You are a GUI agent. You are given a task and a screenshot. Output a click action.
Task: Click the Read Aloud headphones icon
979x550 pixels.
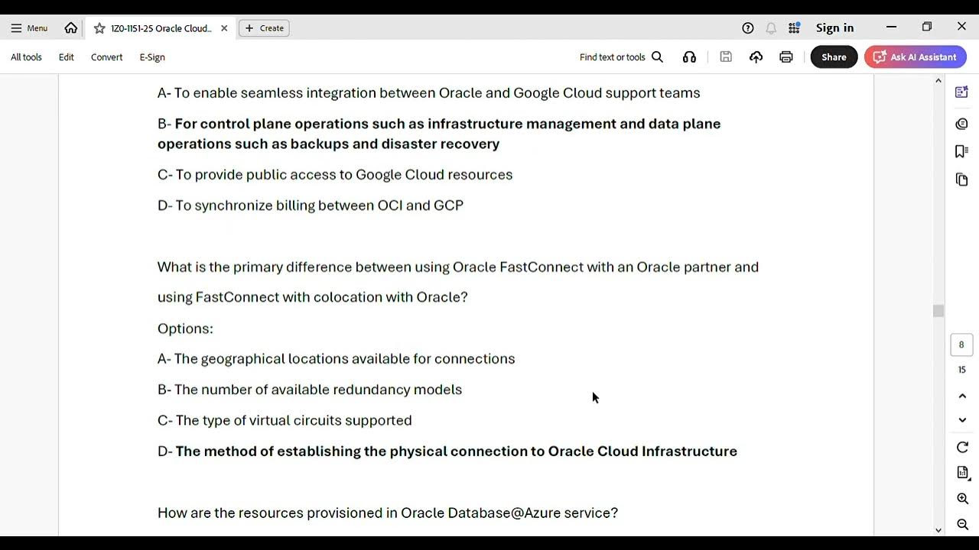[x=689, y=57]
